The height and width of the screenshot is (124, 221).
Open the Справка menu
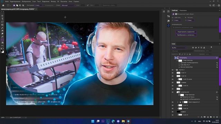pos(76,1)
